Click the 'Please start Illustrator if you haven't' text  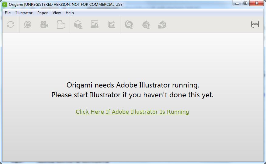point(109,95)
